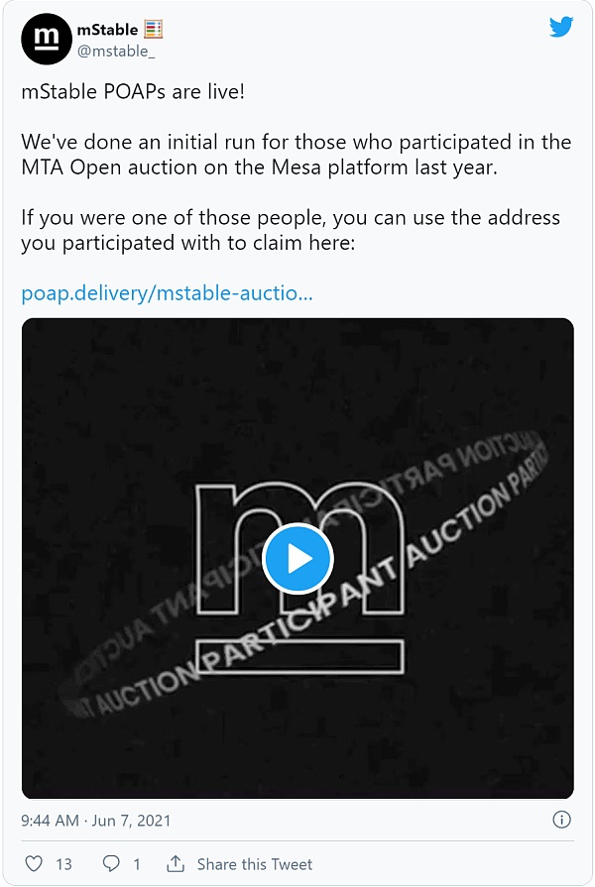Open the mStable profile avatar
595x887 pixels.
pyautogui.click(x=46, y=38)
